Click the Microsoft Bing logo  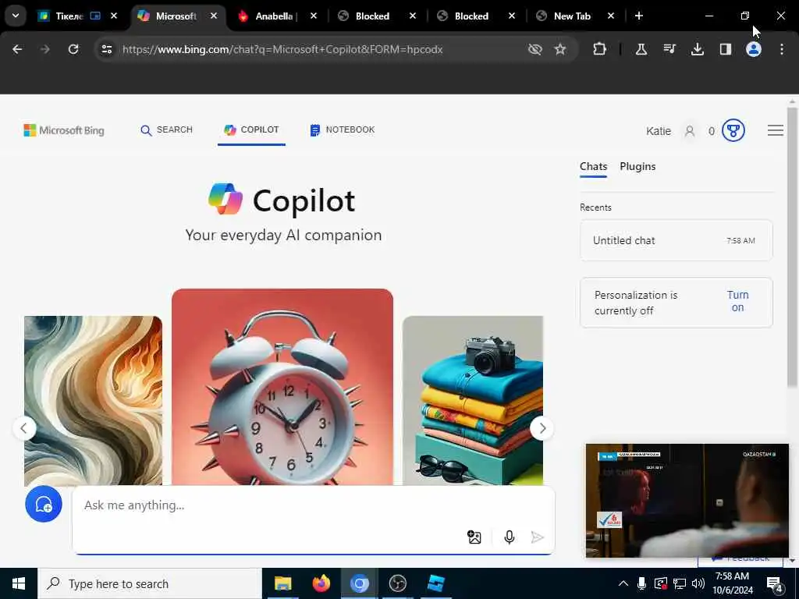(x=64, y=130)
